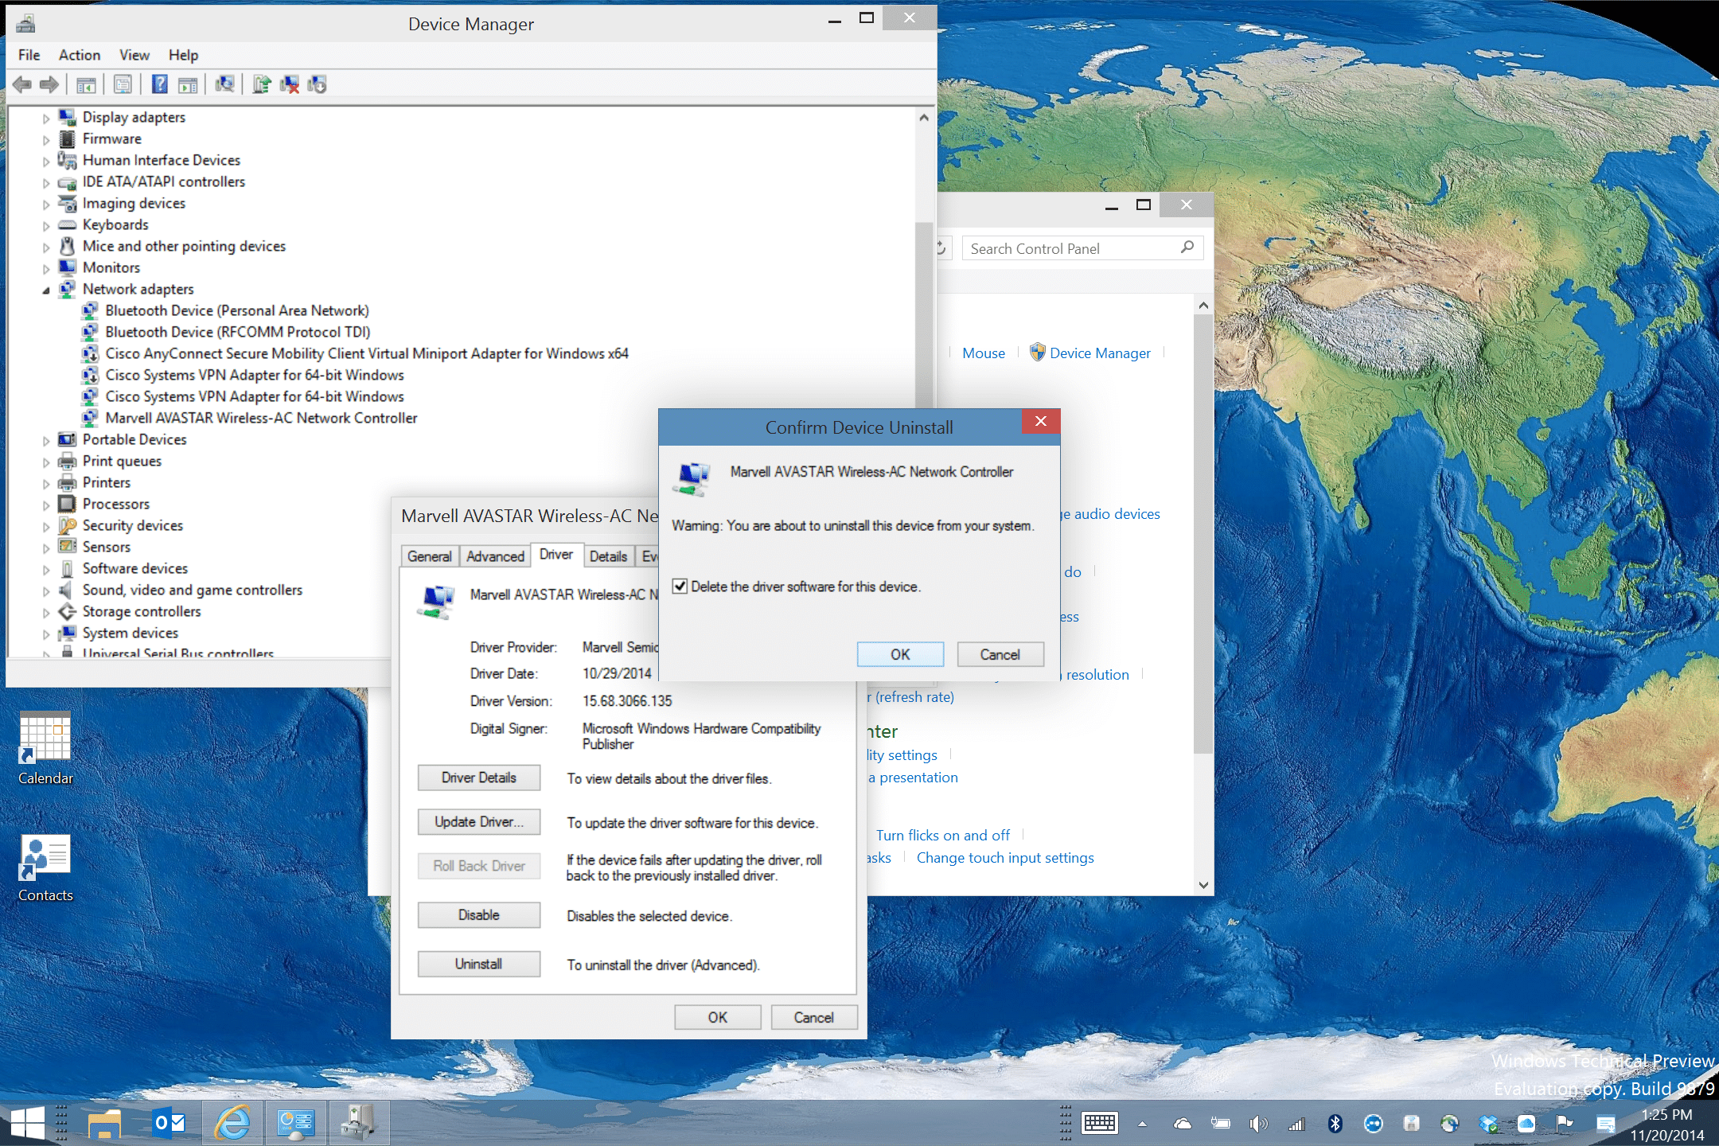Screen dimensions: 1719x1146
Task: Click the Control Panel scrollbar down arrow
Action: 1203,885
